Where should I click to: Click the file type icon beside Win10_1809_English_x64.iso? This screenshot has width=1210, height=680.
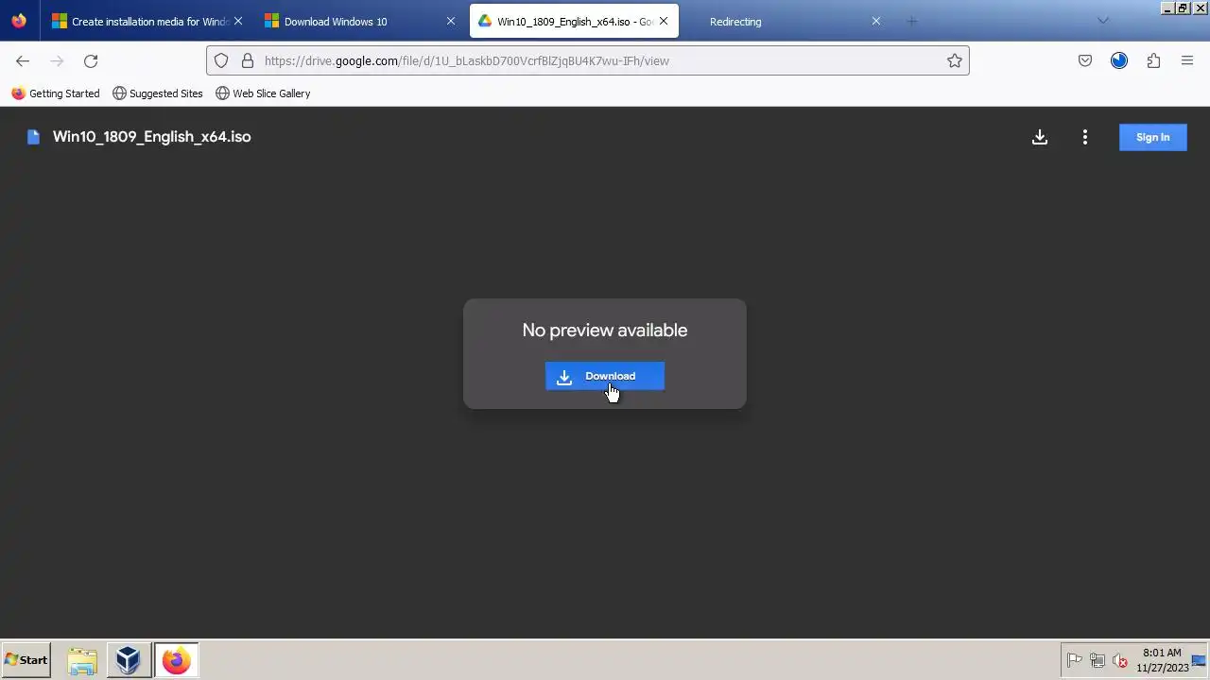(x=33, y=137)
